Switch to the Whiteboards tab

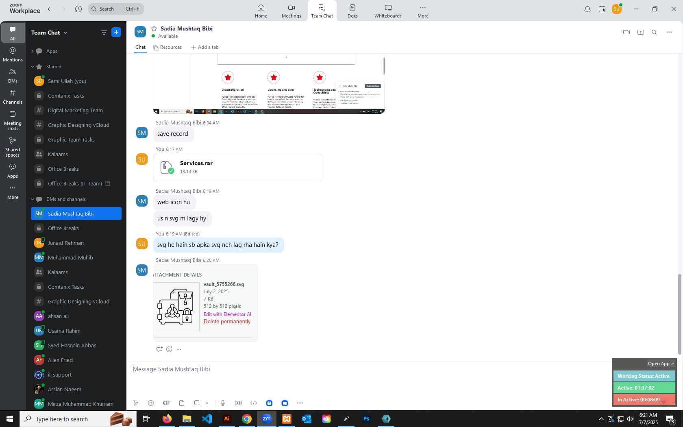click(x=388, y=11)
